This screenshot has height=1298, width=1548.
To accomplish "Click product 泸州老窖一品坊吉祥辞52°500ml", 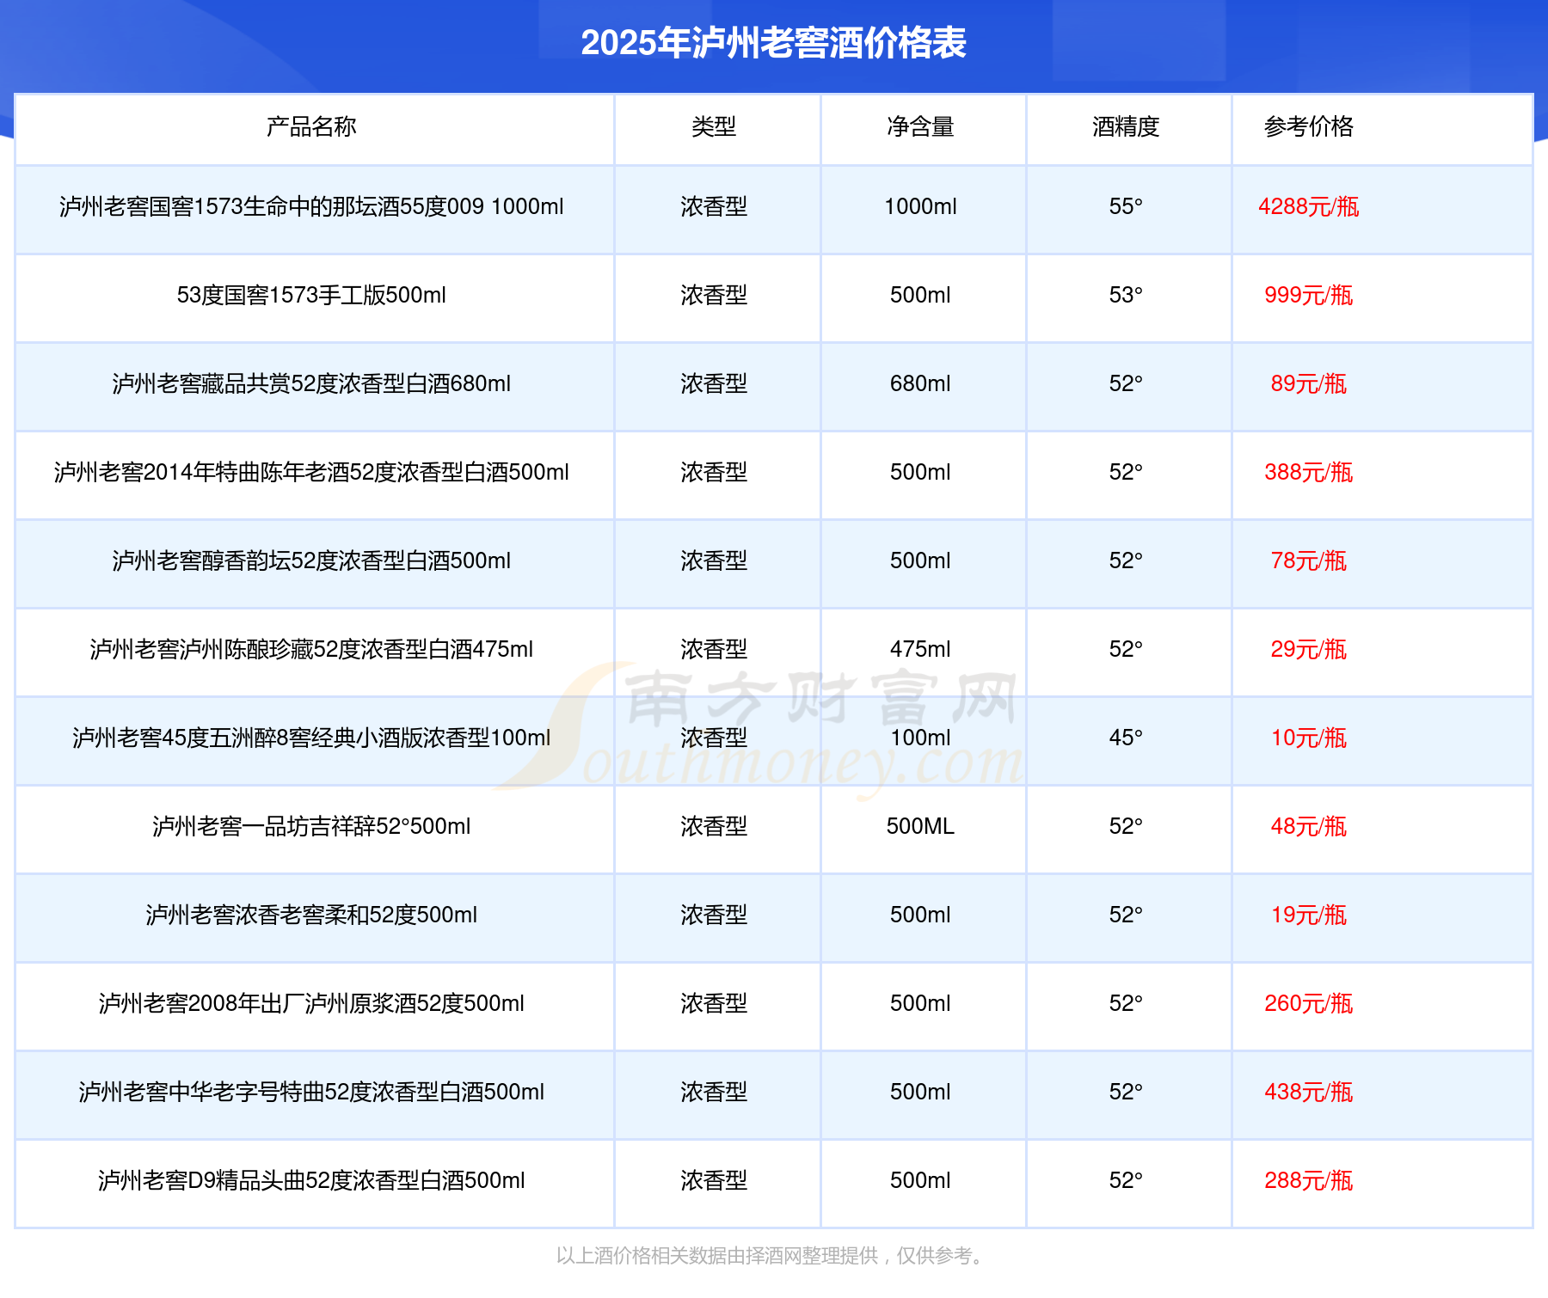I will [x=311, y=827].
